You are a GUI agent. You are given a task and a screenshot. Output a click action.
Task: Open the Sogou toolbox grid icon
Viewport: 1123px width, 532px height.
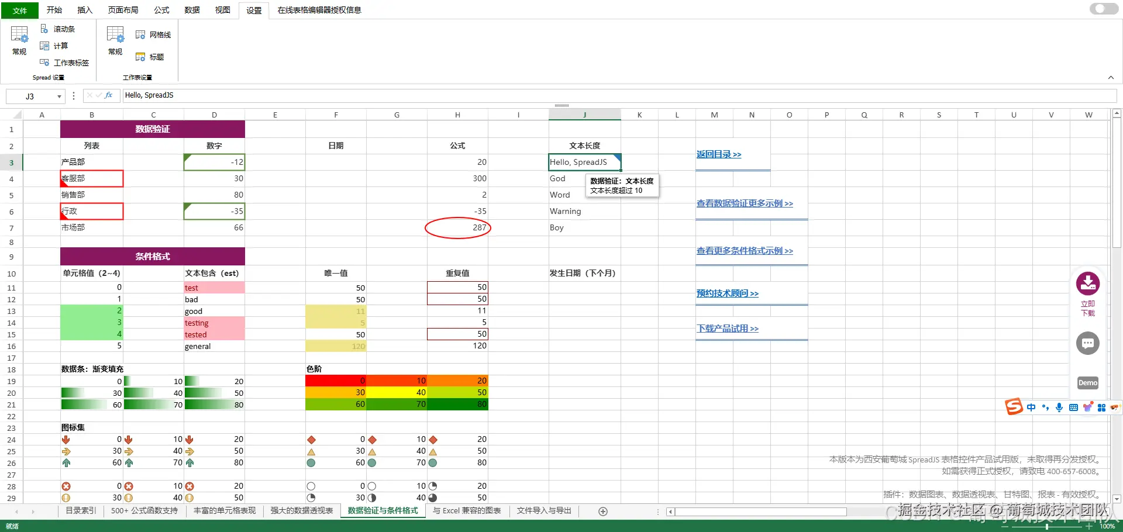[x=1101, y=407]
